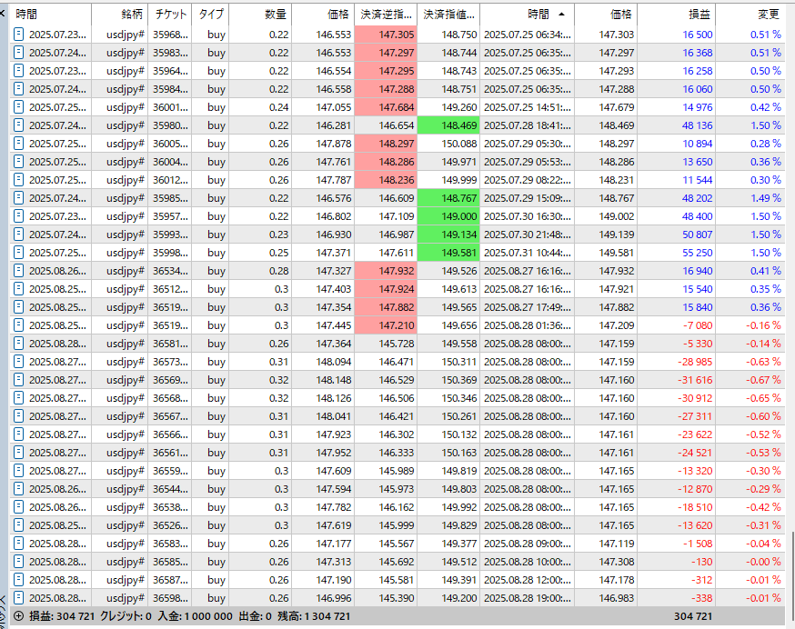This screenshot has height=629, width=795.
Task: Click the loss value -31 616
Action: [x=695, y=380]
